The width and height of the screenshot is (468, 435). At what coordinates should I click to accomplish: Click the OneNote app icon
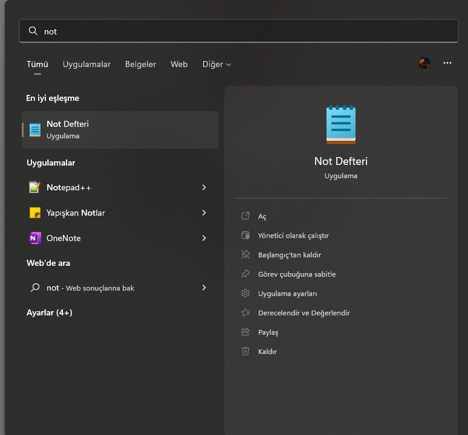(x=34, y=238)
